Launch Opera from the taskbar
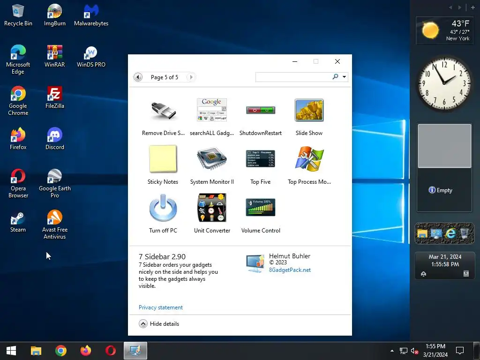The height and width of the screenshot is (360, 480). pos(111,351)
